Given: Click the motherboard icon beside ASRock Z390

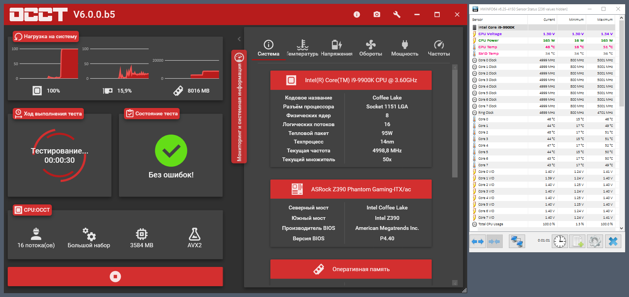Looking at the screenshot, I should tap(297, 189).
